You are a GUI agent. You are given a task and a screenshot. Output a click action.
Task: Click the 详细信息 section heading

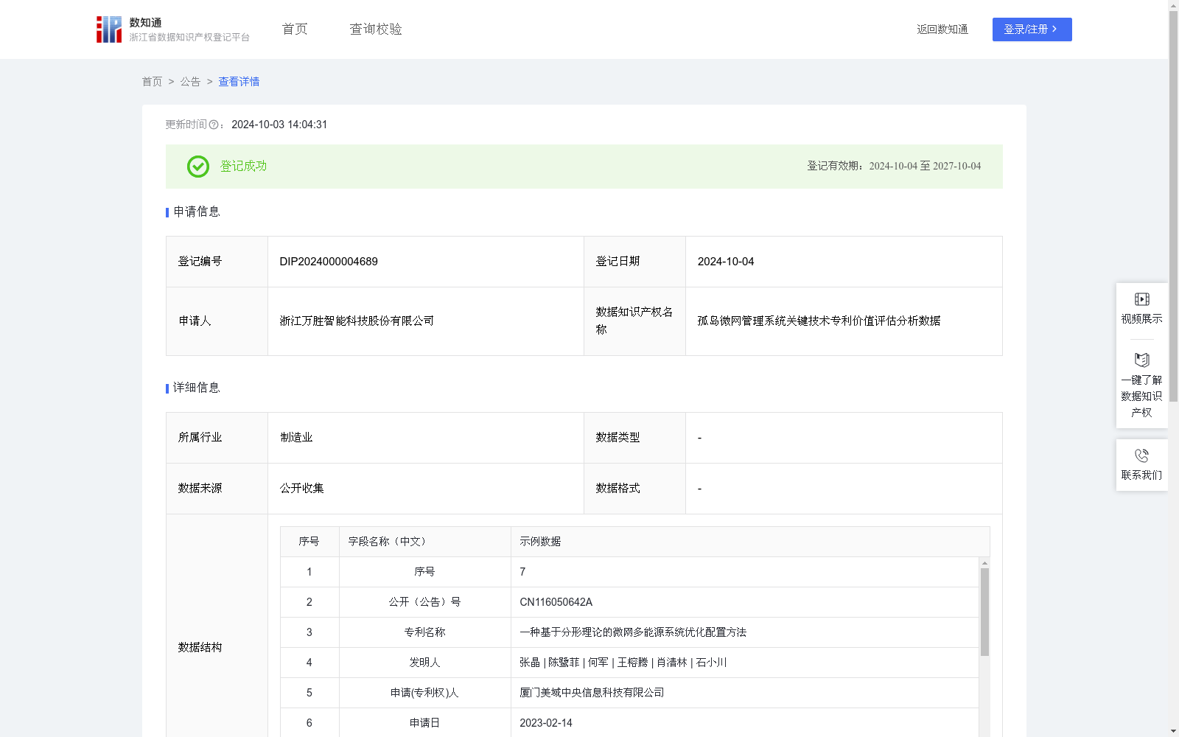[196, 388]
